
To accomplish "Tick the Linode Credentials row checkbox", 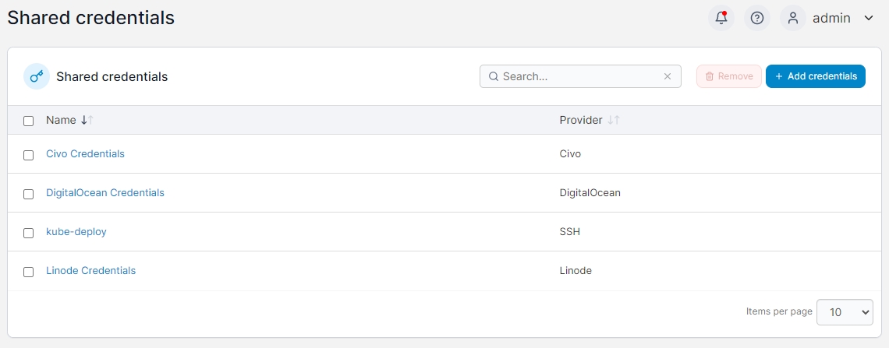I will click(29, 272).
